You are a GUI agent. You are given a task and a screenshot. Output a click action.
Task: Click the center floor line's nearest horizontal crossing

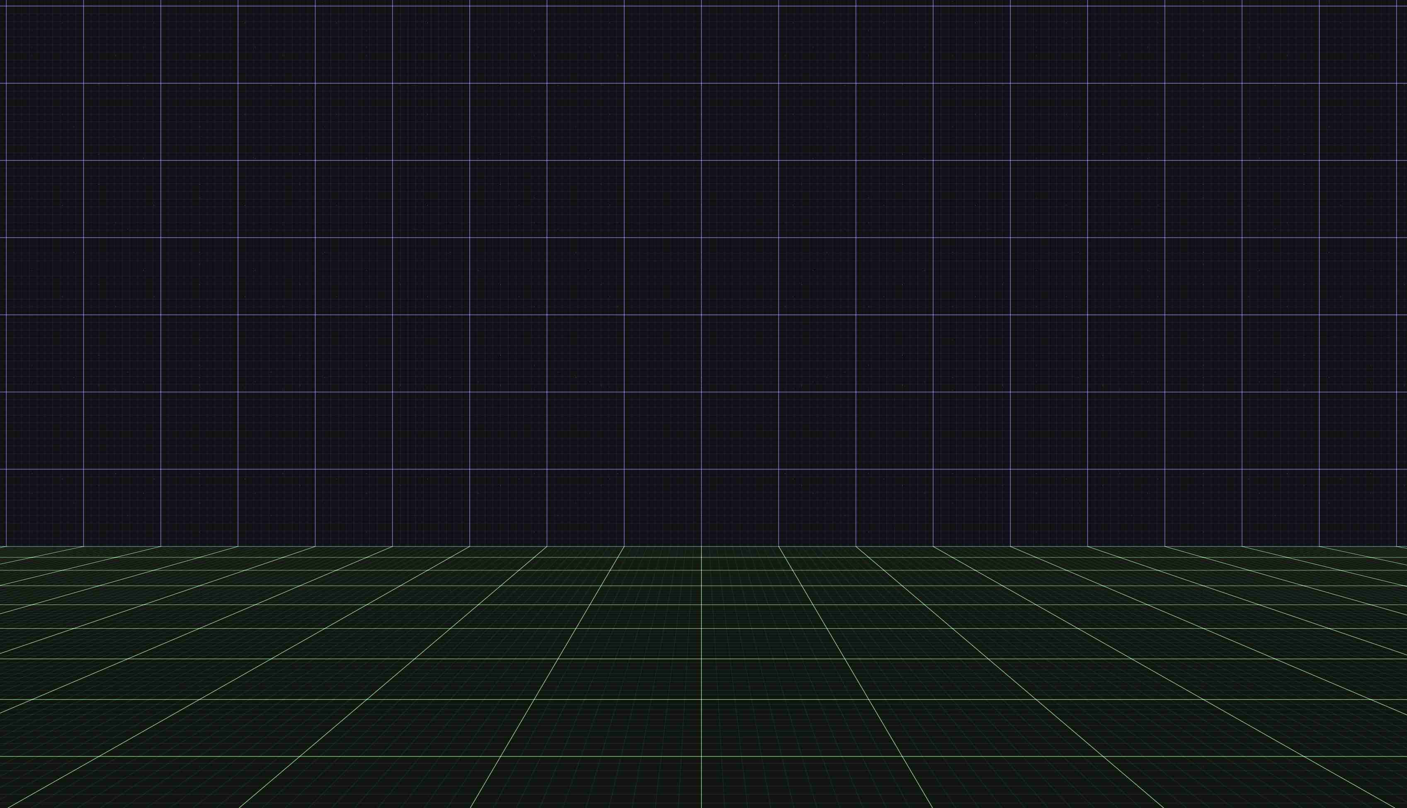point(701,756)
